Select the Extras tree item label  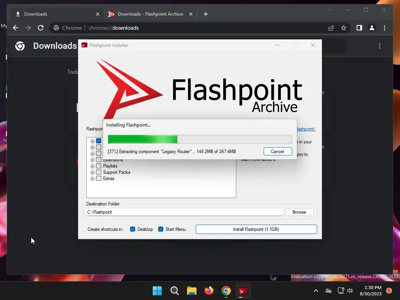click(x=109, y=179)
